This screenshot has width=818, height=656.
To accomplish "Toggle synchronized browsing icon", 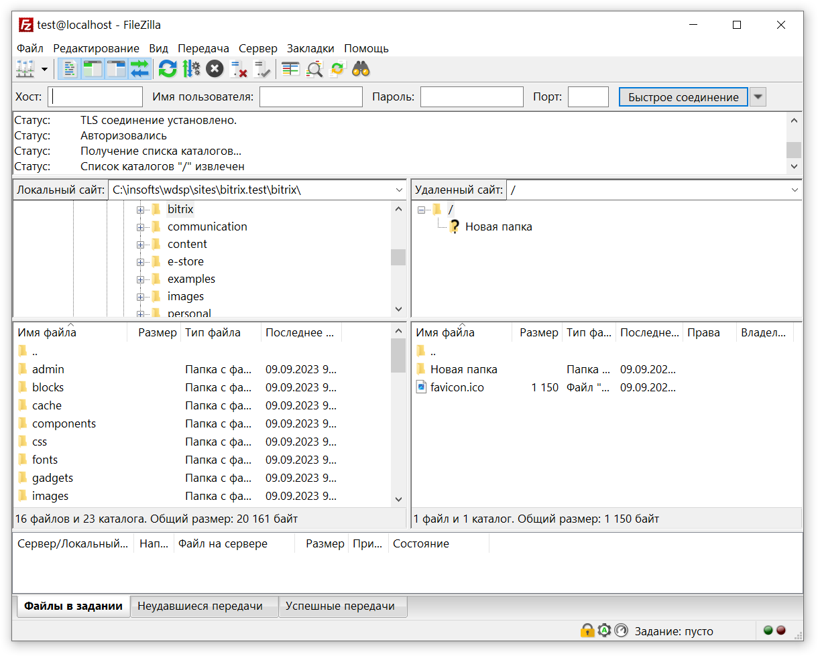I will pos(337,68).
